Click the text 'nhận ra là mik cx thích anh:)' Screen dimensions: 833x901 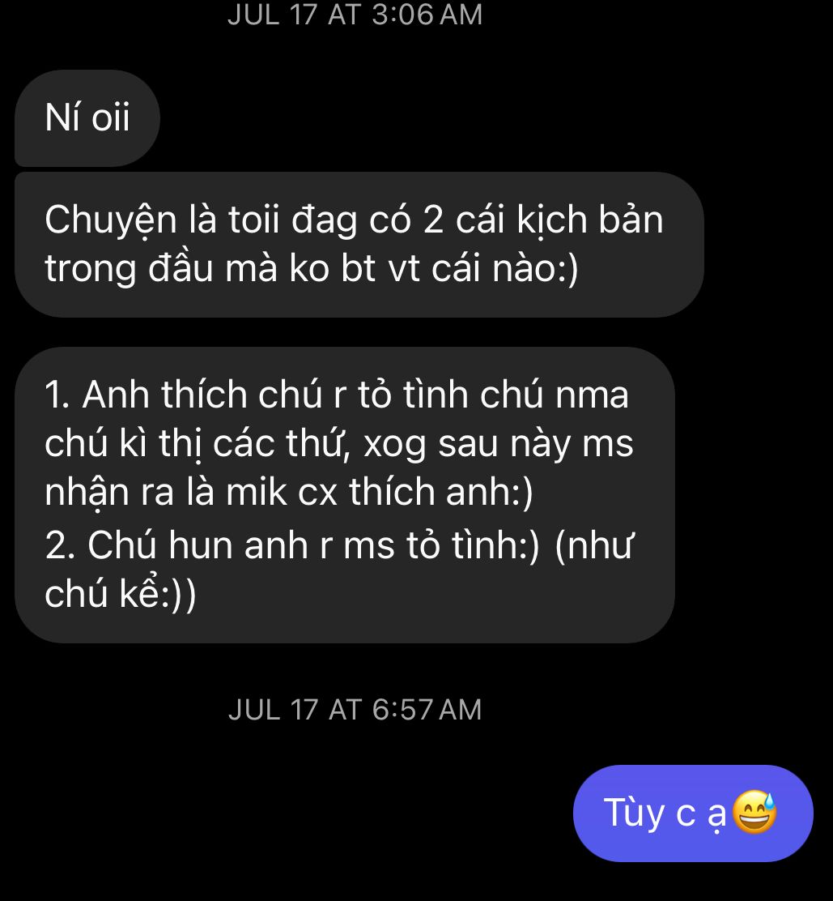289,493
